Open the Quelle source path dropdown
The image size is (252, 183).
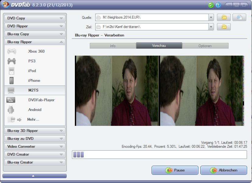tap(211, 17)
